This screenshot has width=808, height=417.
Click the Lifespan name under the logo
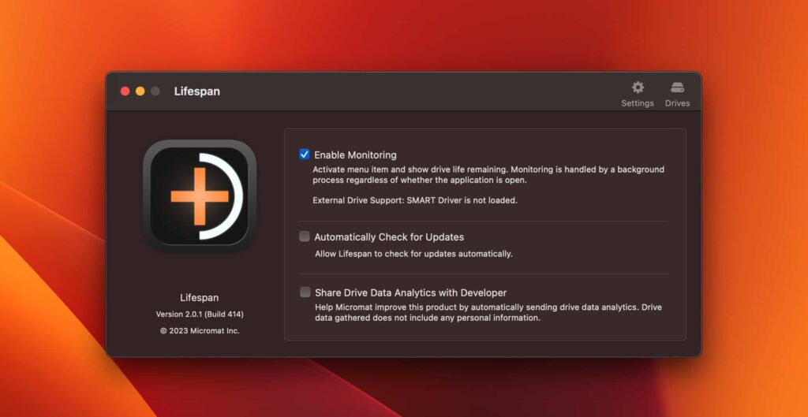point(200,297)
